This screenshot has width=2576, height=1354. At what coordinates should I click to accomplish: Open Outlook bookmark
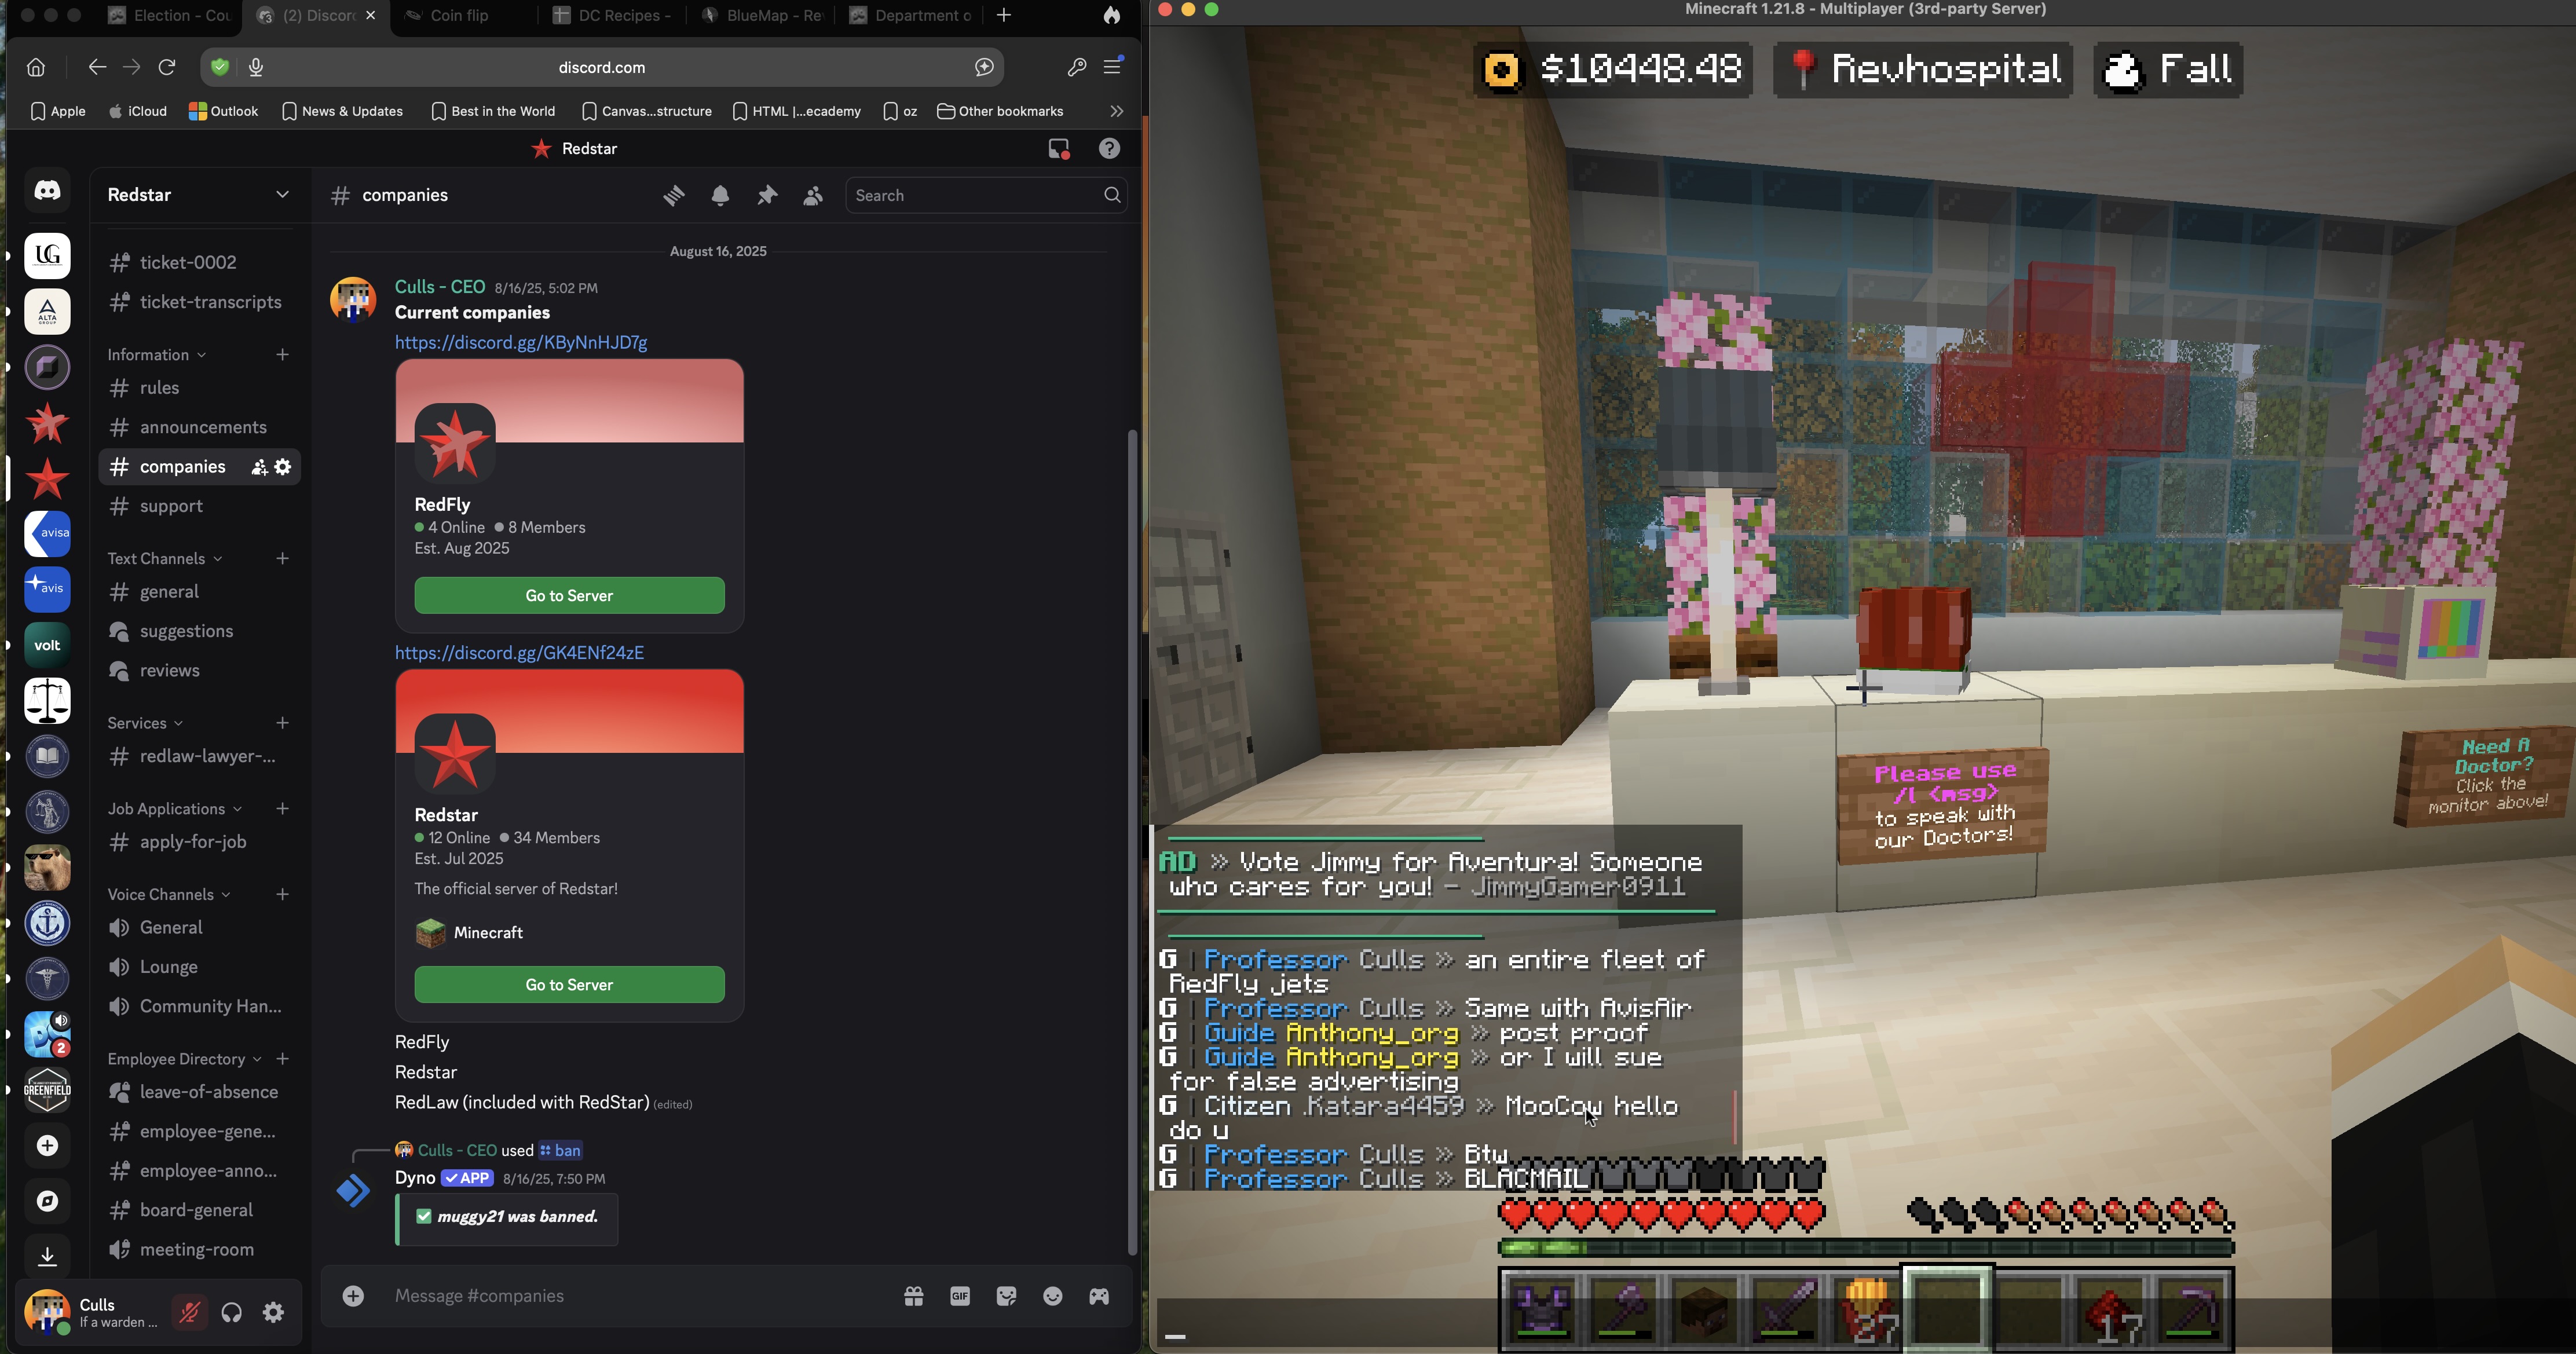tap(223, 111)
